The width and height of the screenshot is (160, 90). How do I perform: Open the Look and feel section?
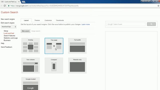point(9,33)
